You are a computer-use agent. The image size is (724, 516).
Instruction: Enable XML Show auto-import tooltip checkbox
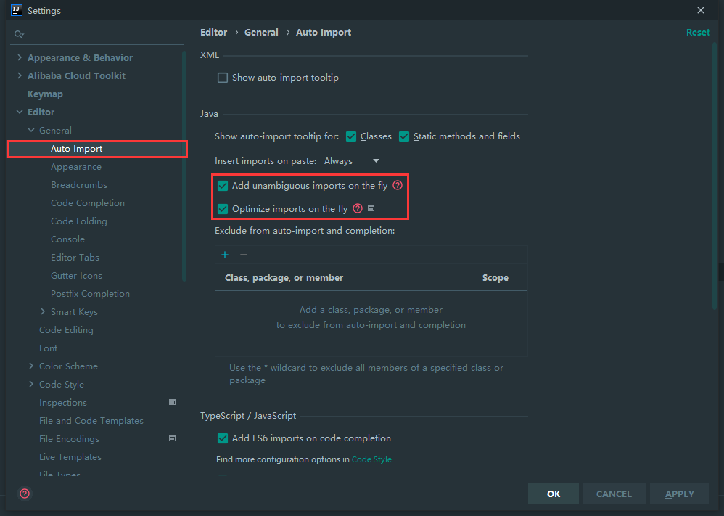pos(223,78)
